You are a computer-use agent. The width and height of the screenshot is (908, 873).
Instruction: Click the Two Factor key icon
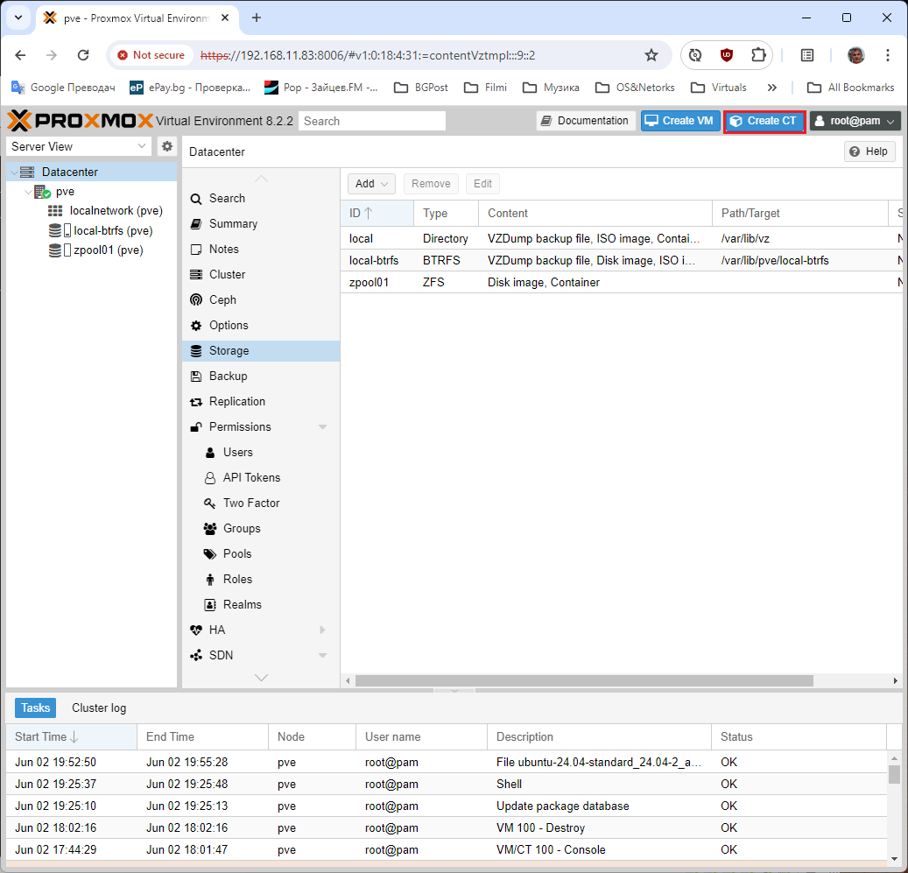(x=209, y=503)
